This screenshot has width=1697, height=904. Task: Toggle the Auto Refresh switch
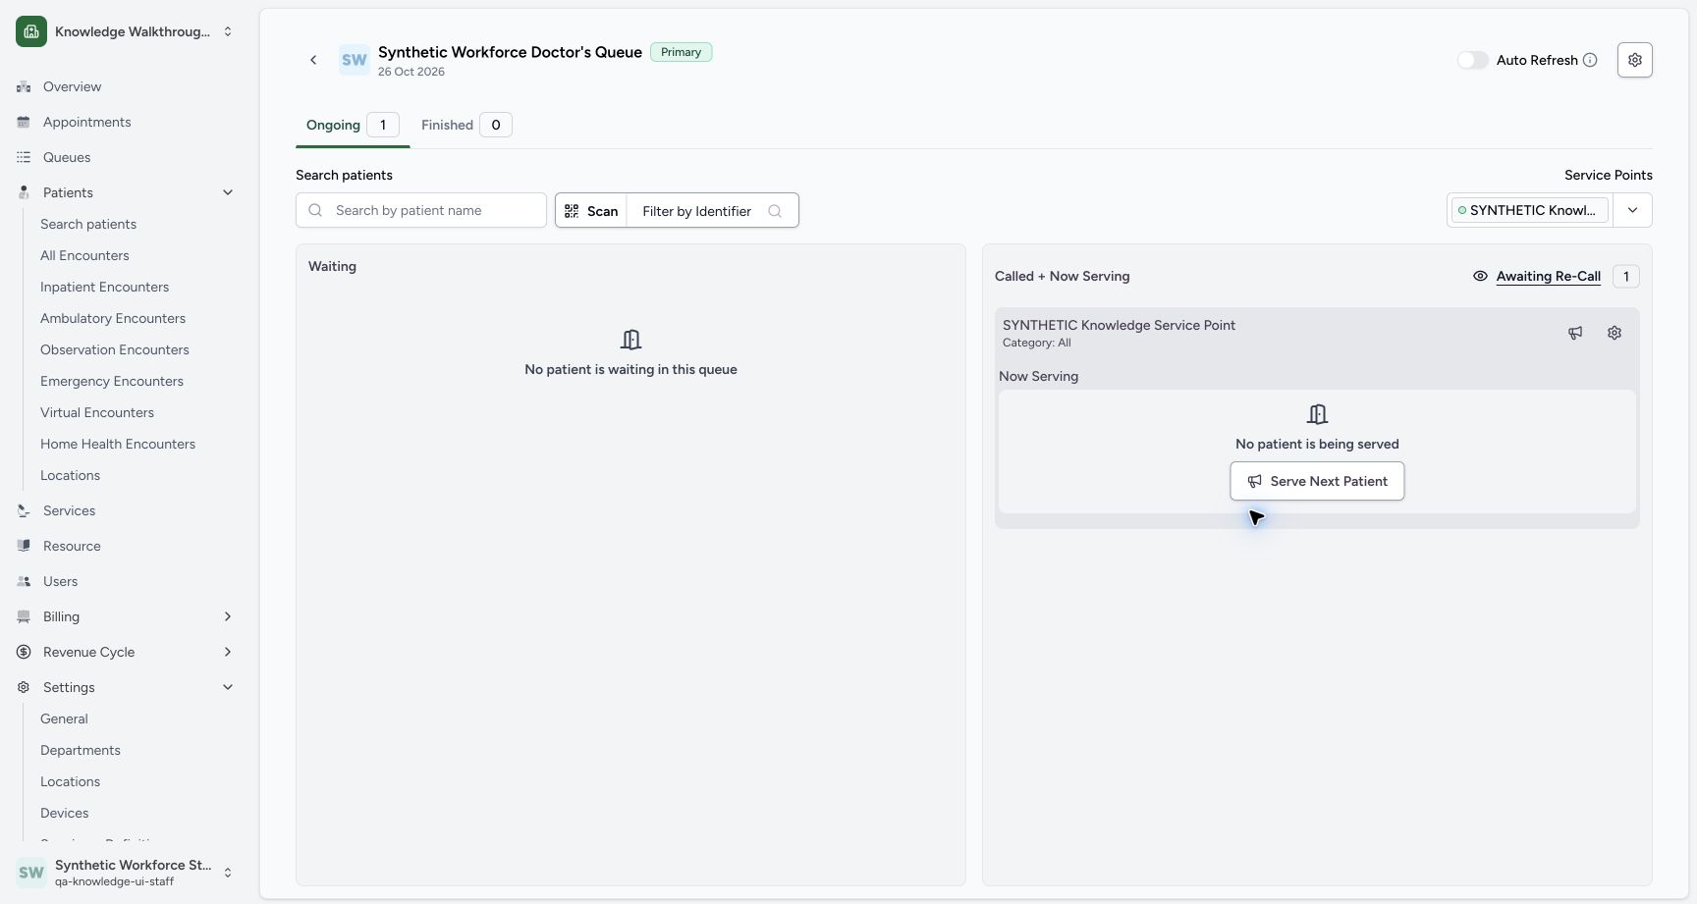click(x=1472, y=60)
